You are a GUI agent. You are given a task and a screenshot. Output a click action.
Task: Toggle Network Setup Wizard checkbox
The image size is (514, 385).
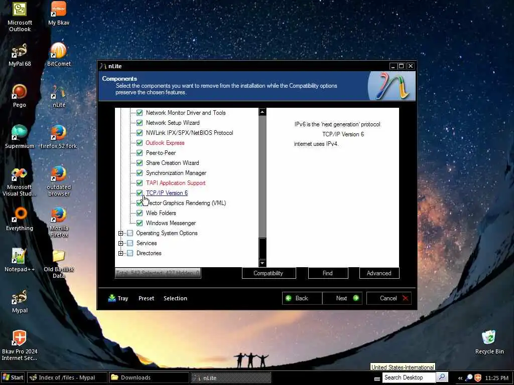click(x=140, y=123)
